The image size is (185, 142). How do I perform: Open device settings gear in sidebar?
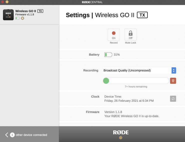(22, 18)
